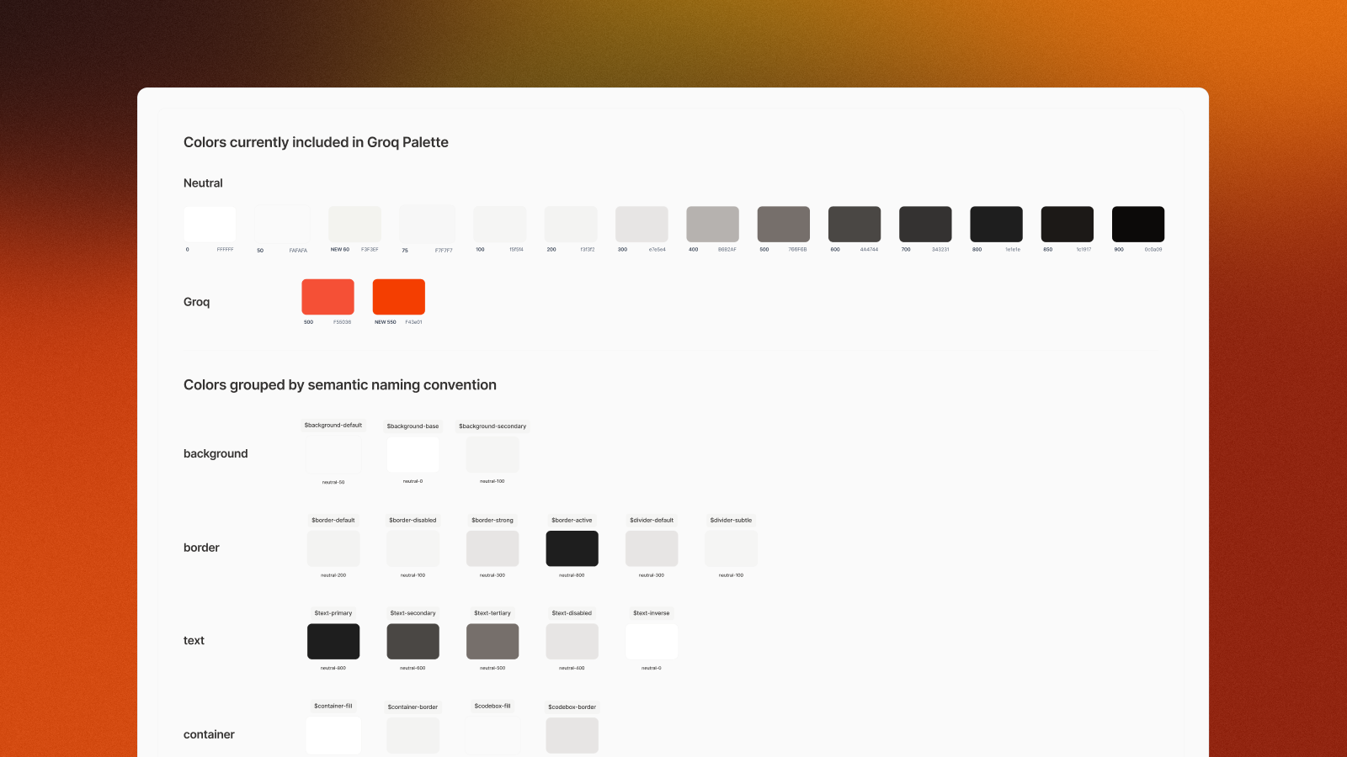Click the $background-secondary token label
Image resolution: width=1347 pixels, height=757 pixels.
[x=492, y=426]
